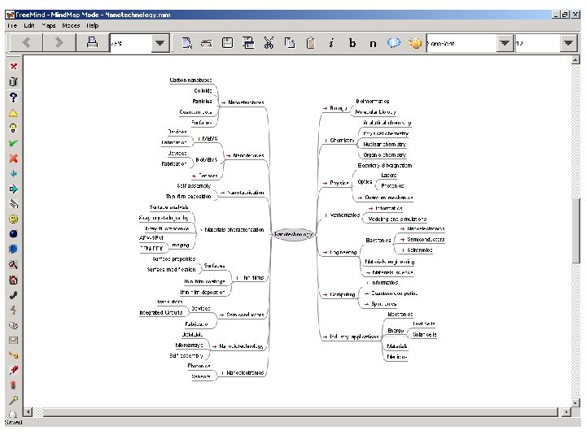
Task: Click the Paste clipboard icon
Action: point(310,43)
